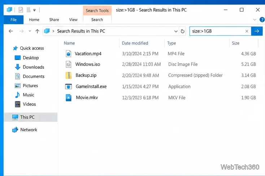Select Quick access in navigation pane
265x176 pixels.
click(x=29, y=48)
